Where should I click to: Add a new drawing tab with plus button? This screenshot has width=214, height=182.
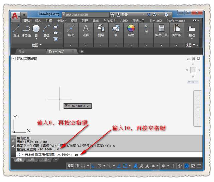tap(82, 51)
